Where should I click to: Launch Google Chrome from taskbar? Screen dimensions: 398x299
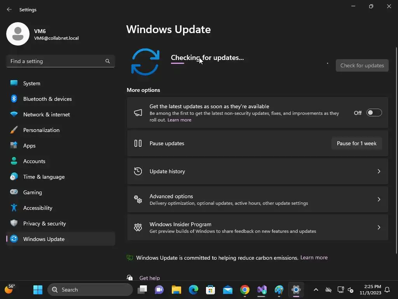pos(245,290)
